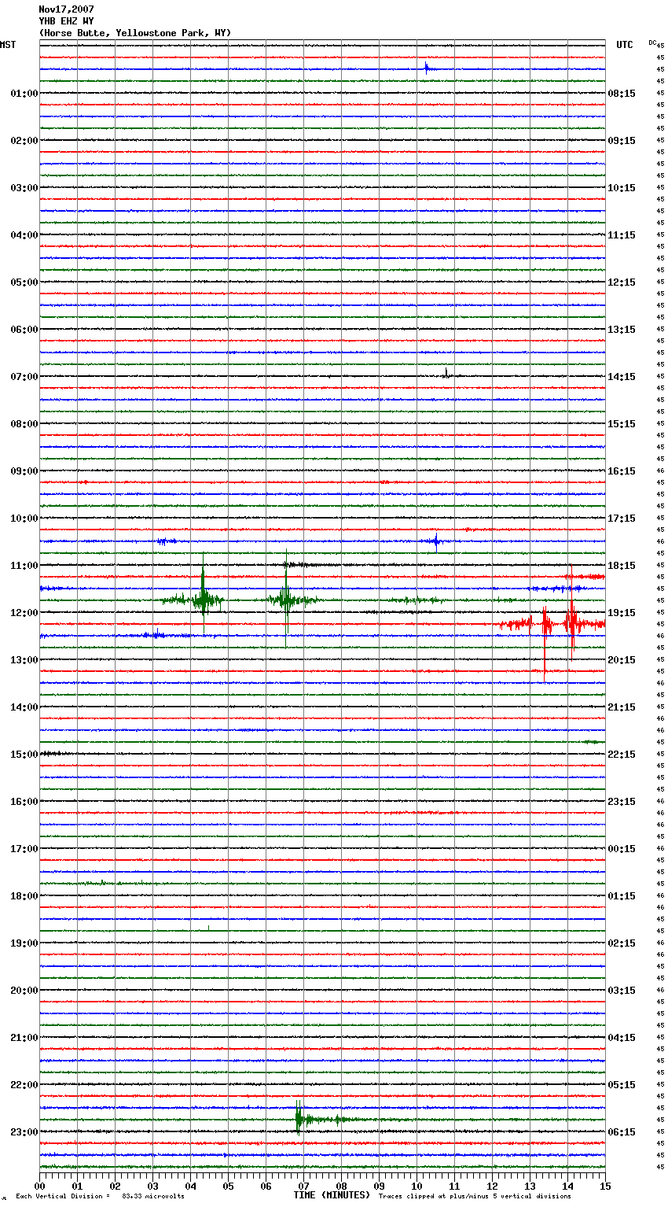668x1207 pixels.
Task: Click minute tick label 05 on bottom axis
Action: pos(228,1186)
